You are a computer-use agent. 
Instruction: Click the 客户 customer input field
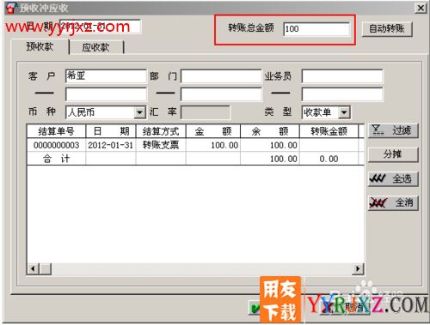click(x=106, y=76)
